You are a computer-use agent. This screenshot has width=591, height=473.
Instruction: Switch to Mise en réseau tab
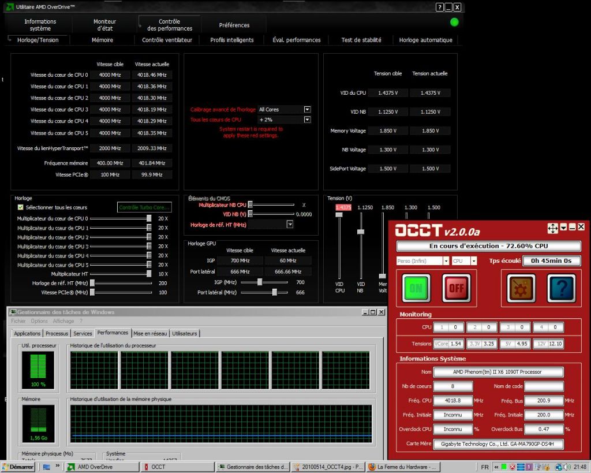(150, 333)
